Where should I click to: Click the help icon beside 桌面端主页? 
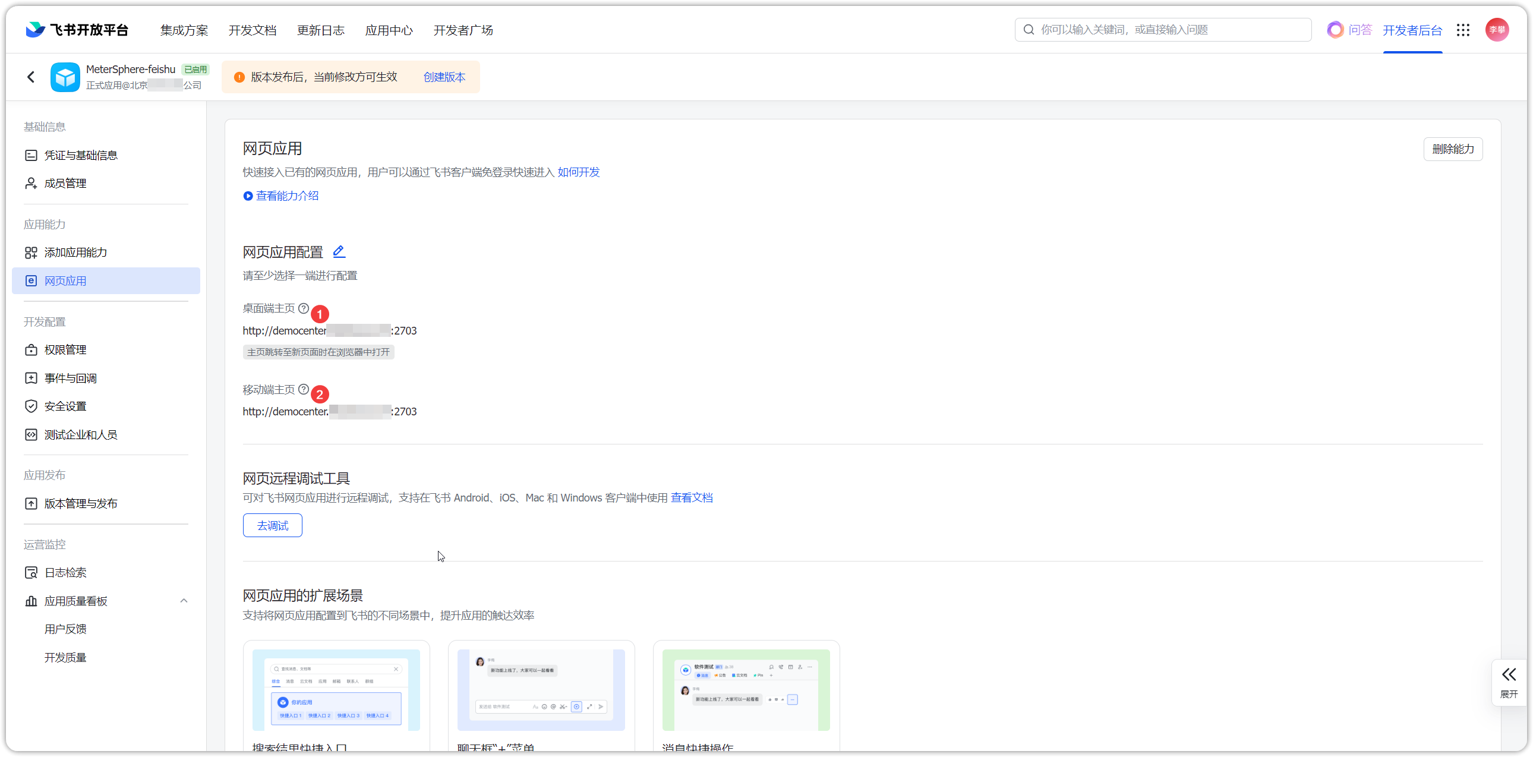pos(304,308)
